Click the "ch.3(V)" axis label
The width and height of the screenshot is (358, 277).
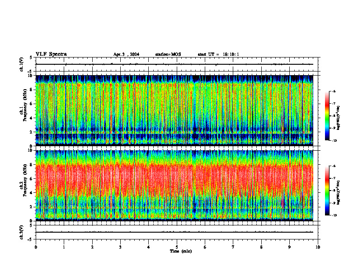tap(22, 233)
